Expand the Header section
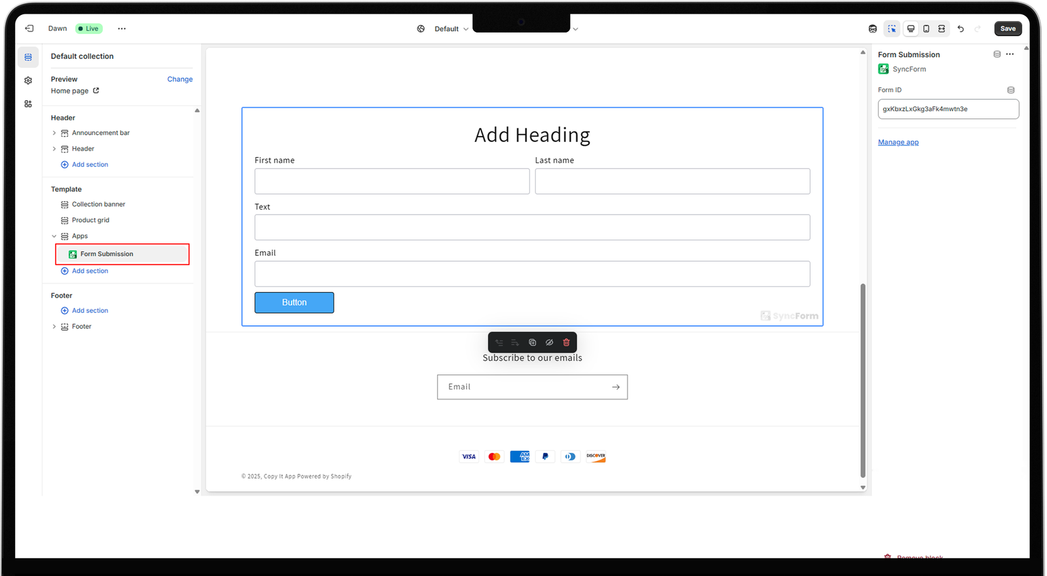Viewport: 1047px width, 576px height. pos(54,149)
